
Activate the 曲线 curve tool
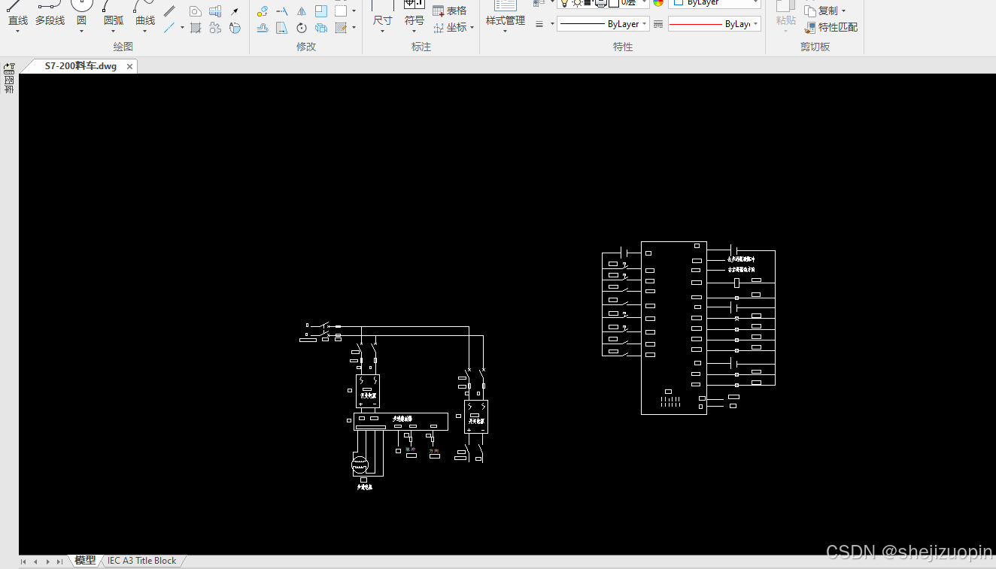tap(145, 17)
